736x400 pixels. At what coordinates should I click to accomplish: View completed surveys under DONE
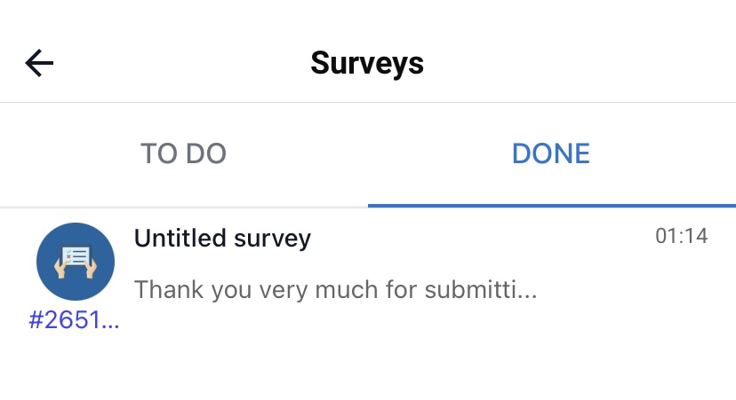click(551, 153)
